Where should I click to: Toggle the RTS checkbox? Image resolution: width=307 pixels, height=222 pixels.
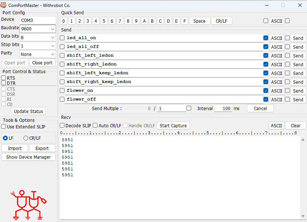pos(4,78)
